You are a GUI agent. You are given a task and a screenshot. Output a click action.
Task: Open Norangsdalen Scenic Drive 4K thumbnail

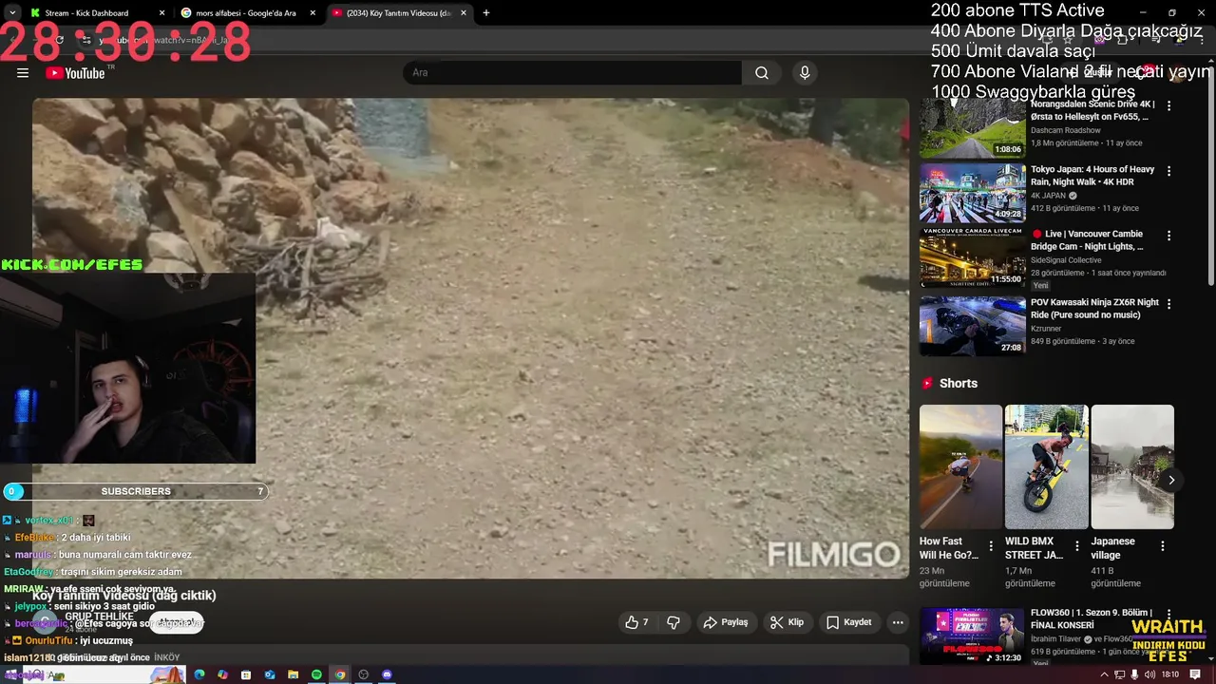pos(973,128)
